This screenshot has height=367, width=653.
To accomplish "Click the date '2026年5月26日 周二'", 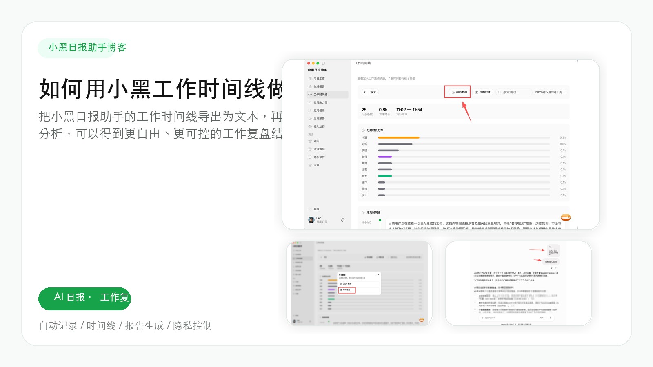I will click(x=550, y=92).
